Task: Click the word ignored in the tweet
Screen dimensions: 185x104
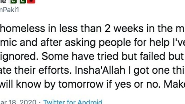Action: 19,56
